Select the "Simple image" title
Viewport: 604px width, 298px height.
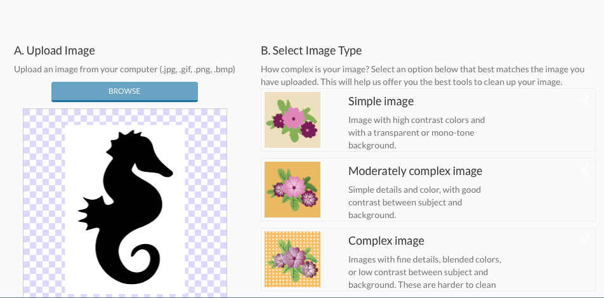(x=381, y=101)
